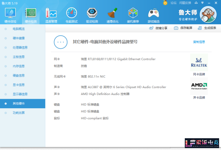Click the camera 保存截屏 icon
Viewport: 221px width, 150px height.
(176, 28)
